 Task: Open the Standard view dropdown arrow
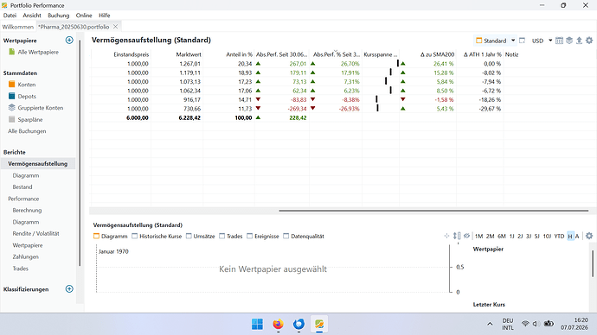[513, 41]
